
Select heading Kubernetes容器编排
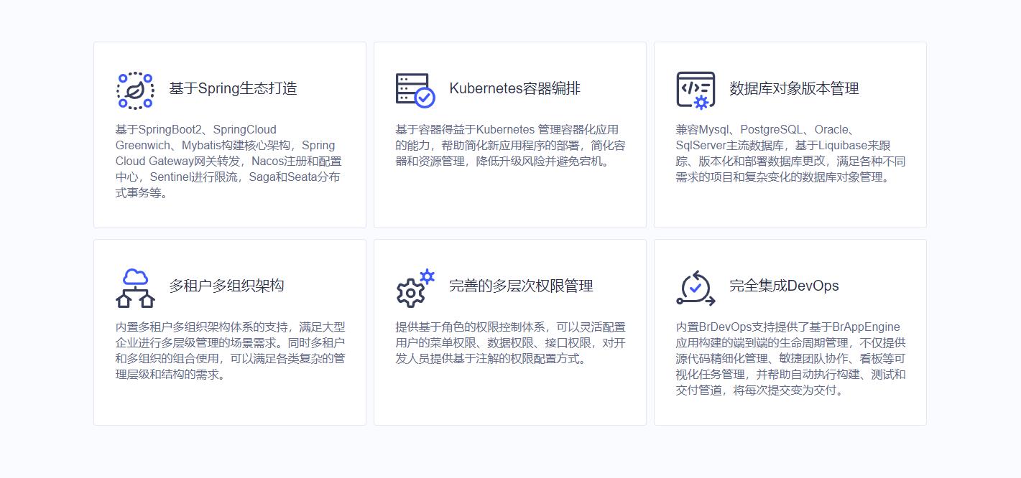pyautogui.click(x=514, y=88)
